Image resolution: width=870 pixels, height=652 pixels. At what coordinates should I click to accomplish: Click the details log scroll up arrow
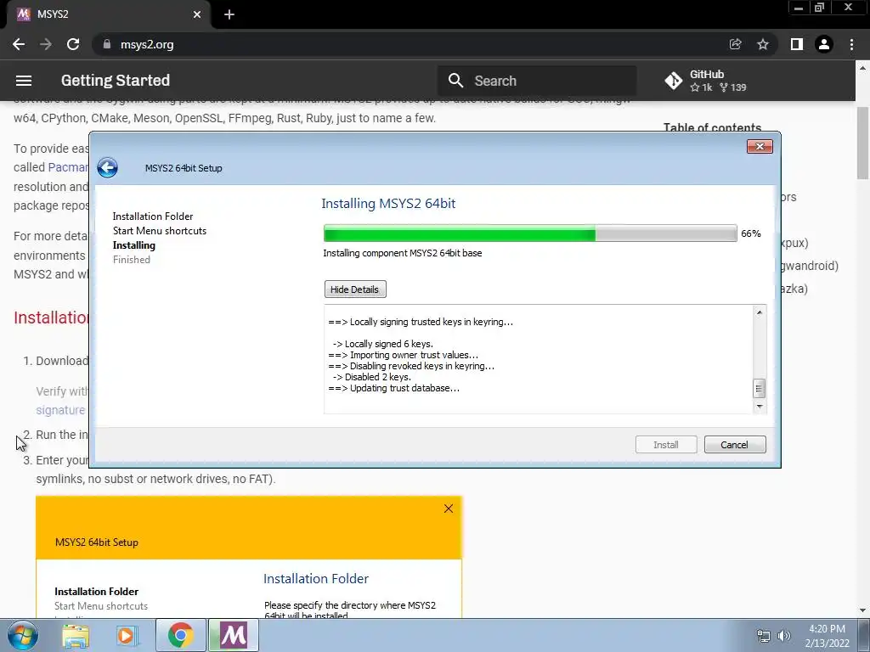tap(759, 312)
